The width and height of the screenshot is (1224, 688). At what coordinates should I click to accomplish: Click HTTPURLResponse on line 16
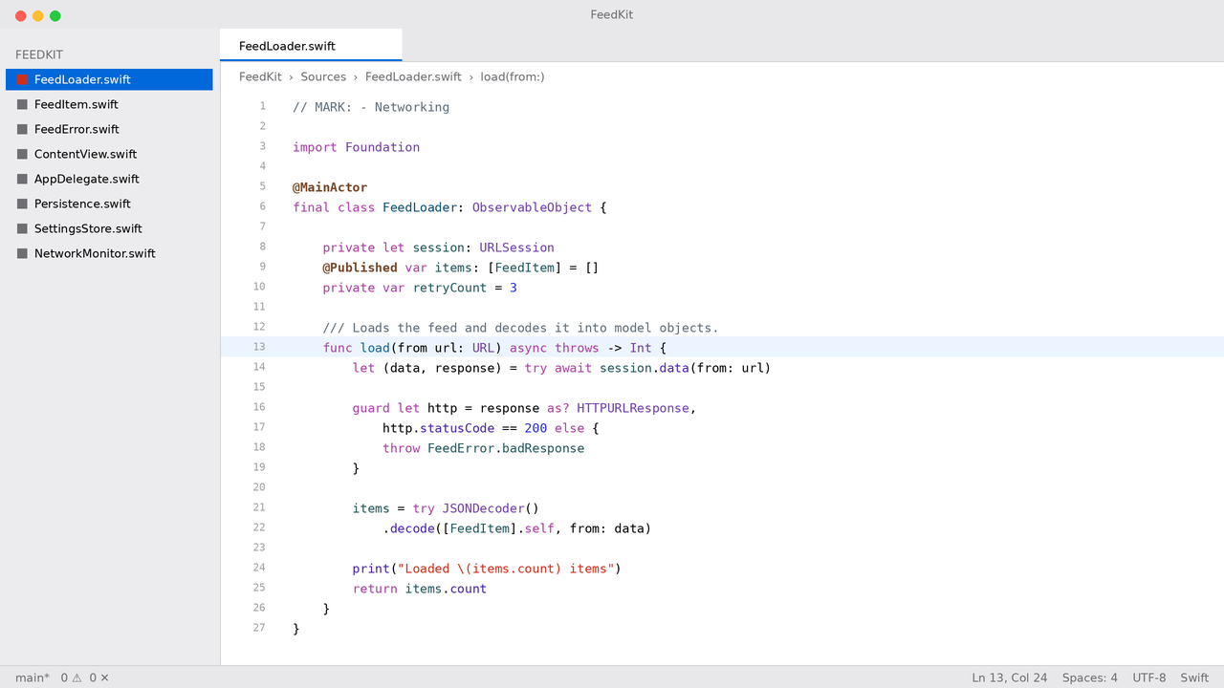coord(633,408)
